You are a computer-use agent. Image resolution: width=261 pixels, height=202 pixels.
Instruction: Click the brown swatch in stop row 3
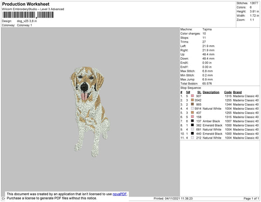click(x=192, y=104)
